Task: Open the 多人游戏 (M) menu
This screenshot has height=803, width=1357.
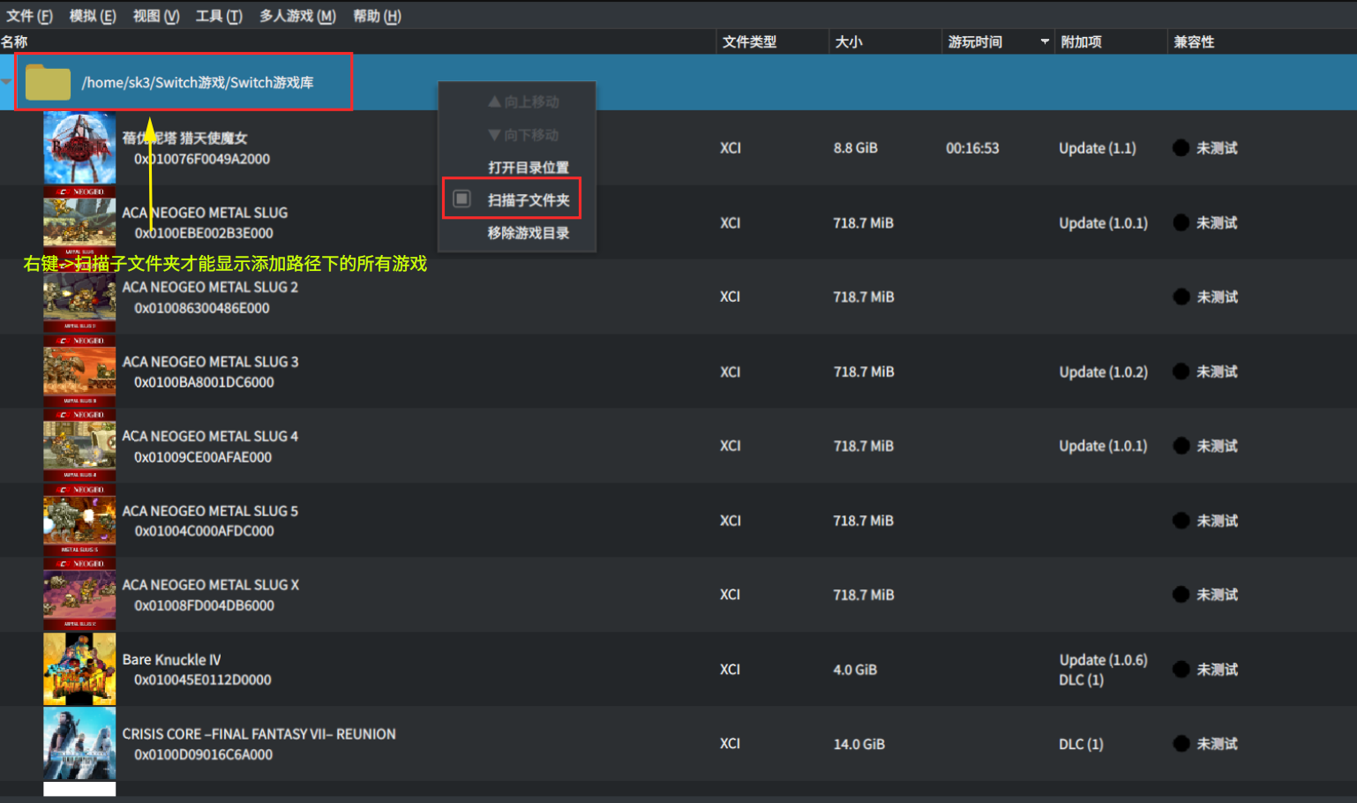Action: 297,16
